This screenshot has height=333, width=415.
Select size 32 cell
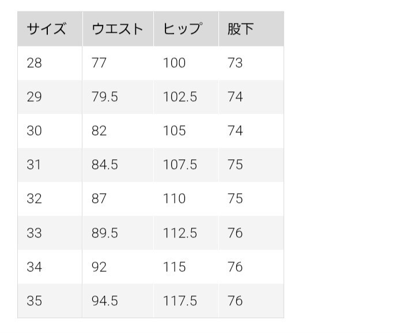[35, 199]
